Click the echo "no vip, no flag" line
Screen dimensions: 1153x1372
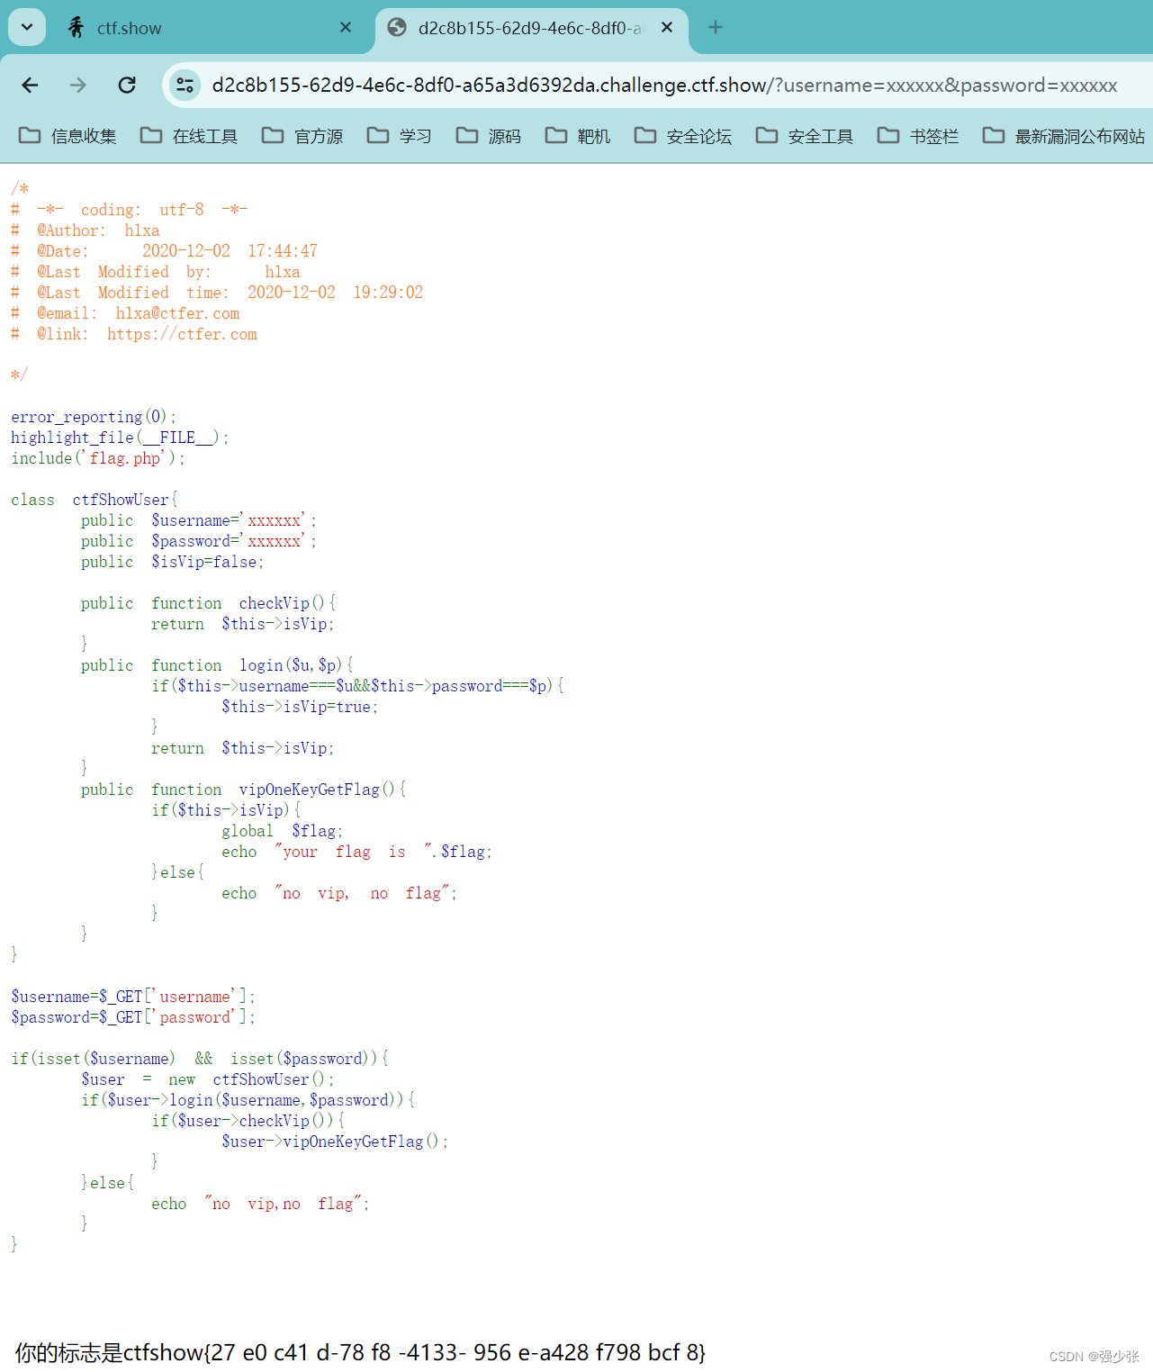coord(339,893)
